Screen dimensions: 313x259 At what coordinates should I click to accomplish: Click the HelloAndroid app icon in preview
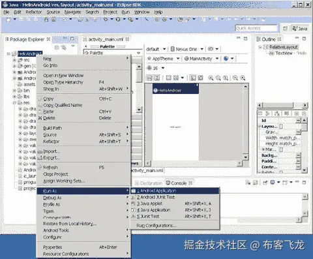pos(155,91)
